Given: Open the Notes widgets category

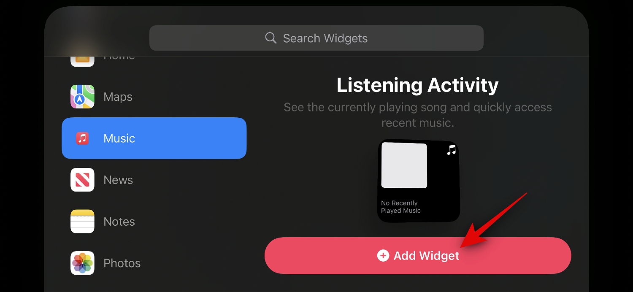Looking at the screenshot, I should pyautogui.click(x=119, y=222).
